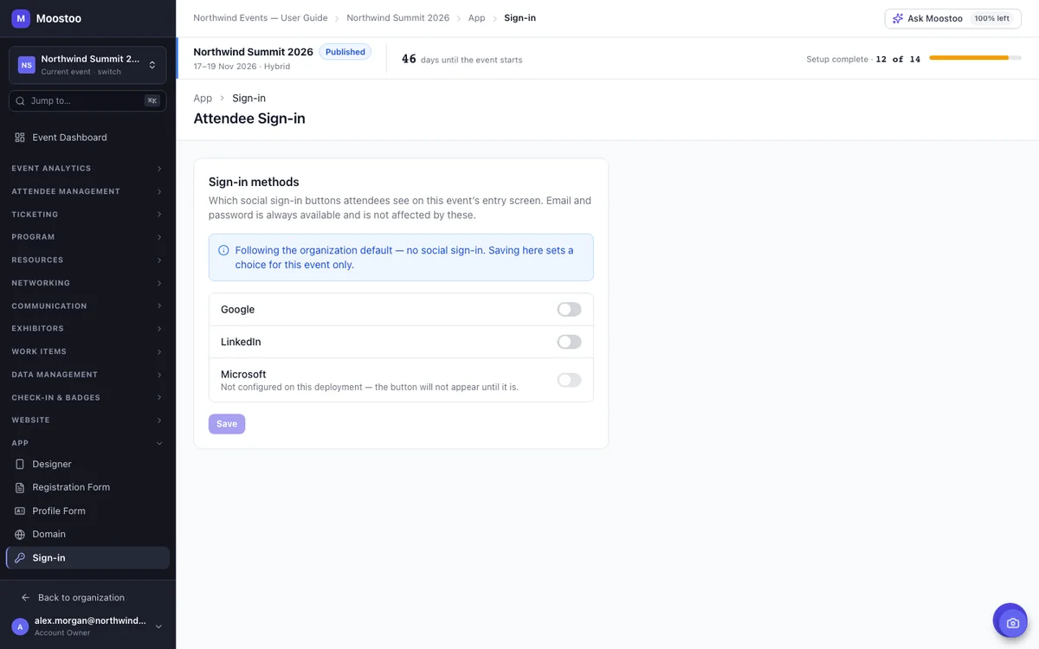Expand the Resources section
Viewport: 1039px width, 649px height.
tap(87, 260)
